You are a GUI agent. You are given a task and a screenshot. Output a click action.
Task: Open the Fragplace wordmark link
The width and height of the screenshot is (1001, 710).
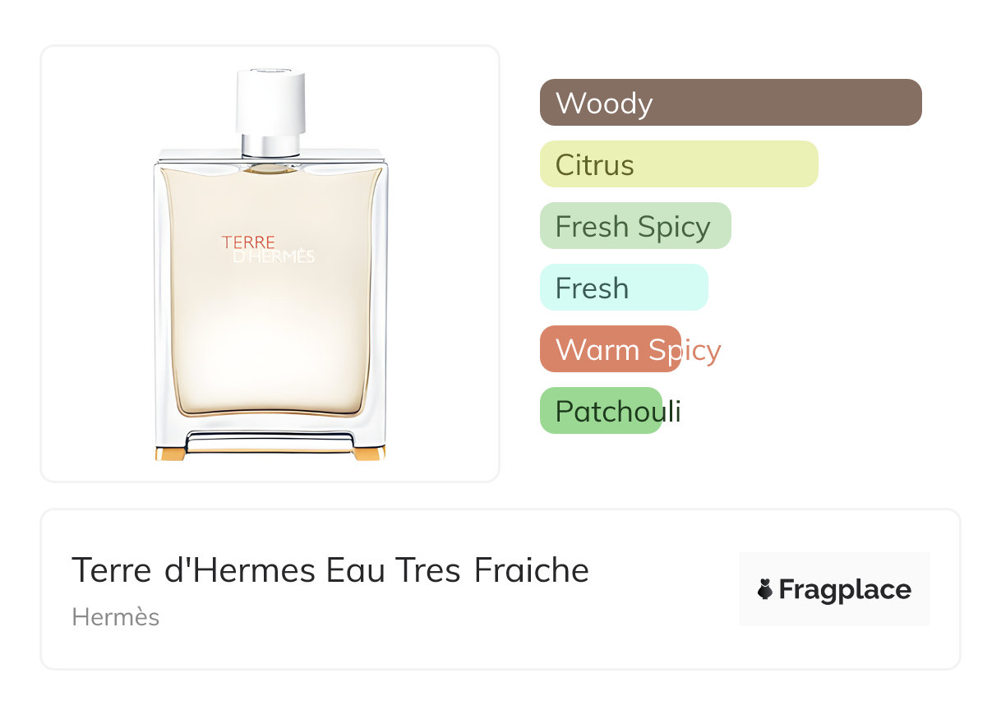[x=845, y=590]
